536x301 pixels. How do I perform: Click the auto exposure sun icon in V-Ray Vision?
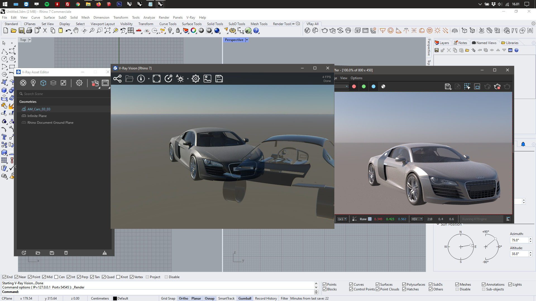(x=180, y=79)
